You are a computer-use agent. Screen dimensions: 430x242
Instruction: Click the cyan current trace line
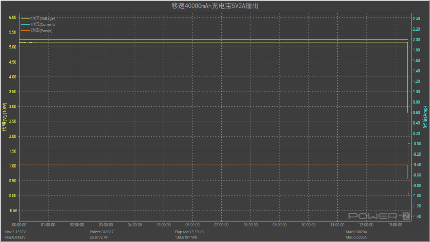(x=214, y=40)
